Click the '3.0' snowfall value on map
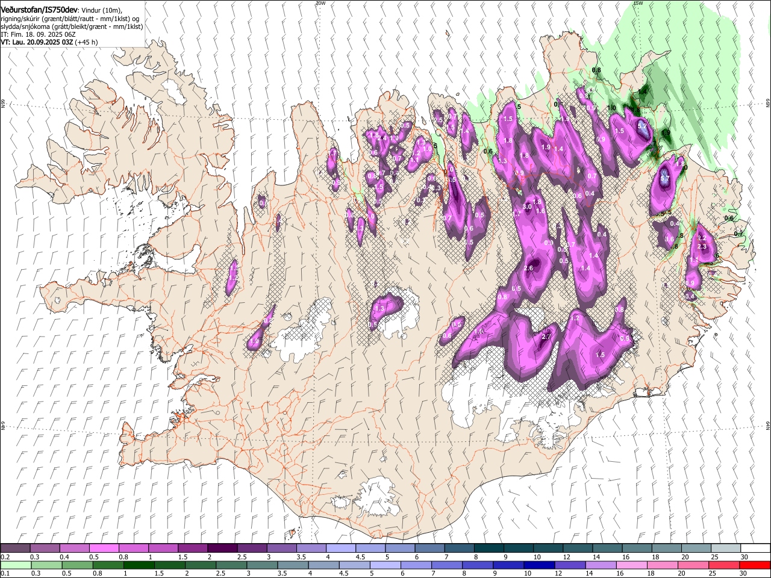Screen dimensions: 771x578 [527, 207]
